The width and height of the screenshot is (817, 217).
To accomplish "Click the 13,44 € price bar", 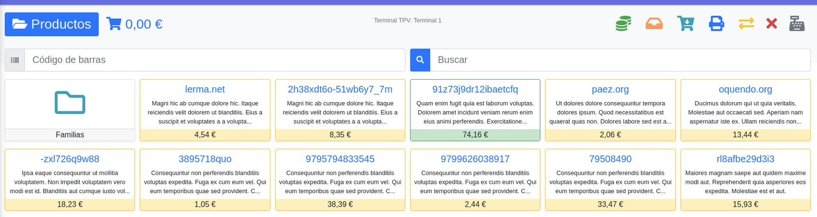I will 746,135.
